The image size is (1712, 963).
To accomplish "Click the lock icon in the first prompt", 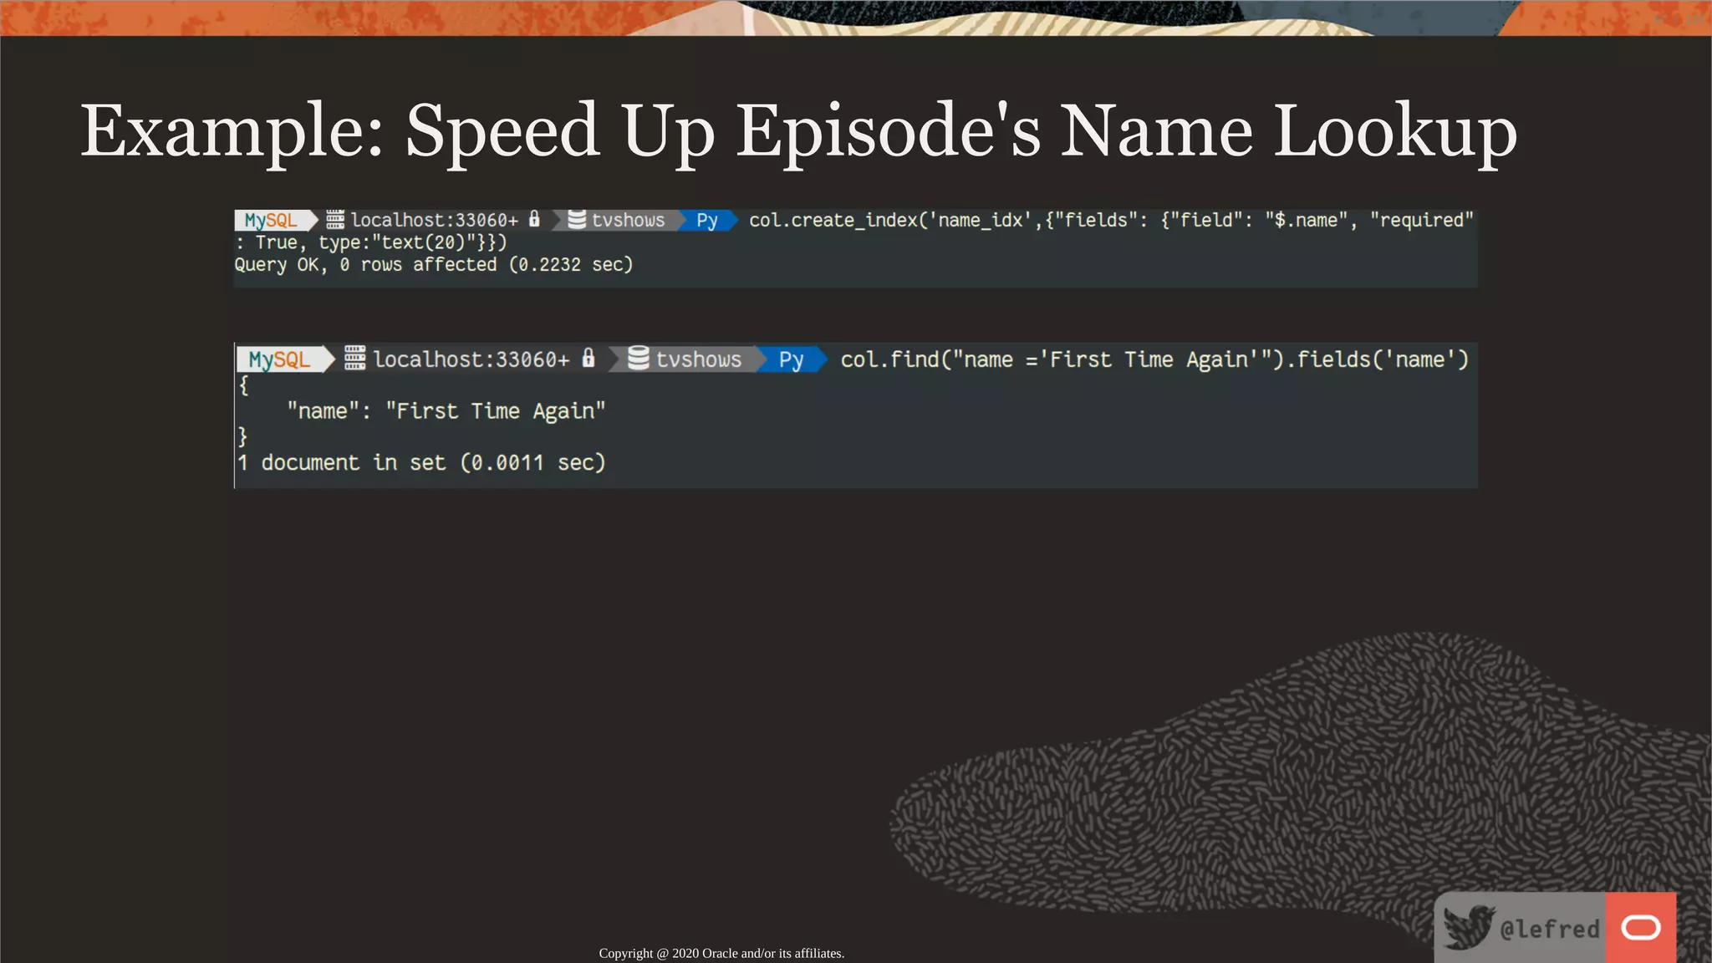I will click(534, 219).
